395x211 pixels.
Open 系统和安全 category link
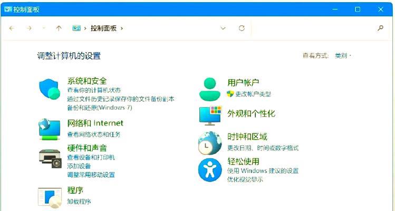pyautogui.click(x=87, y=81)
